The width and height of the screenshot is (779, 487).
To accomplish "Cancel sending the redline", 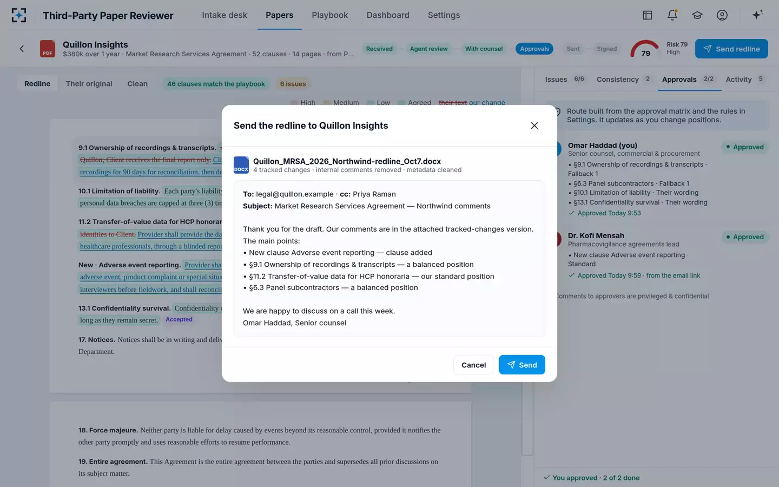I will click(473, 365).
